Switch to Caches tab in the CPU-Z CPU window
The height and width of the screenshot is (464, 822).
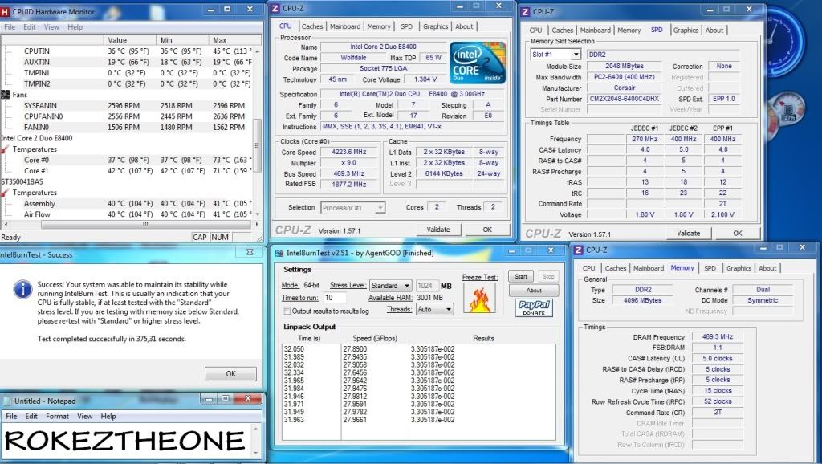(312, 26)
